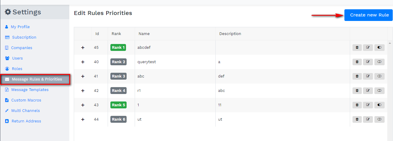Disable the abcdef rule toggle
The height and width of the screenshot is (141, 393).
point(379,48)
